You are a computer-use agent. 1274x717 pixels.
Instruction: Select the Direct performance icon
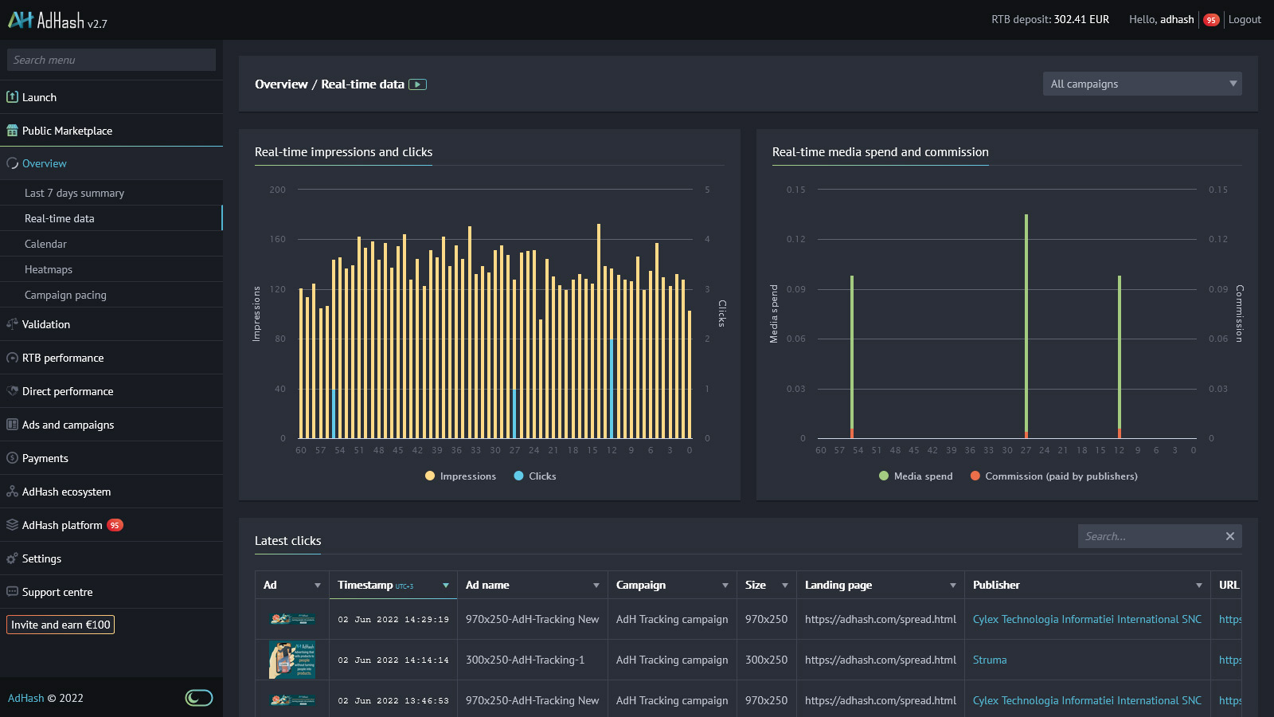(x=12, y=391)
